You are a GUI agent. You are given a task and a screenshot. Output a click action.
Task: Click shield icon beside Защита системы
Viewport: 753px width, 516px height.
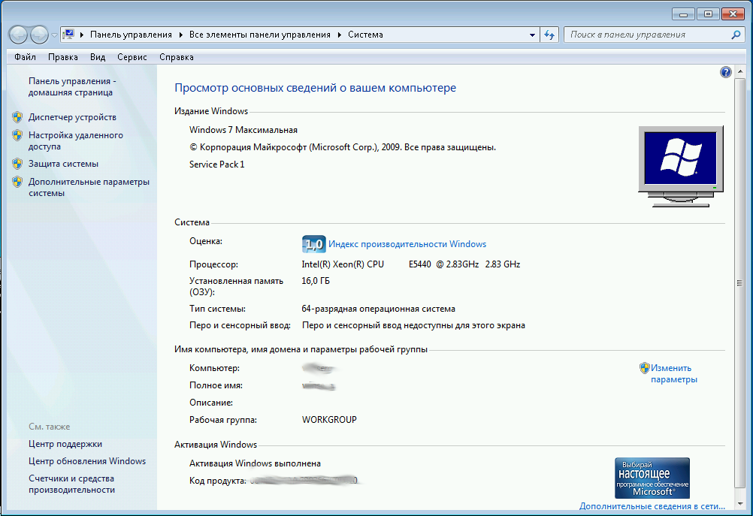(x=17, y=164)
